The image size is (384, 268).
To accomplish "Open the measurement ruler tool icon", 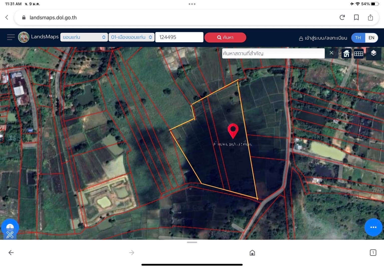I will point(10,235).
